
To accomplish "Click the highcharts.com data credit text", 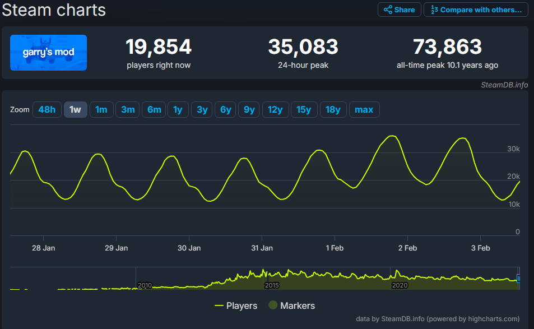I will (x=438, y=319).
